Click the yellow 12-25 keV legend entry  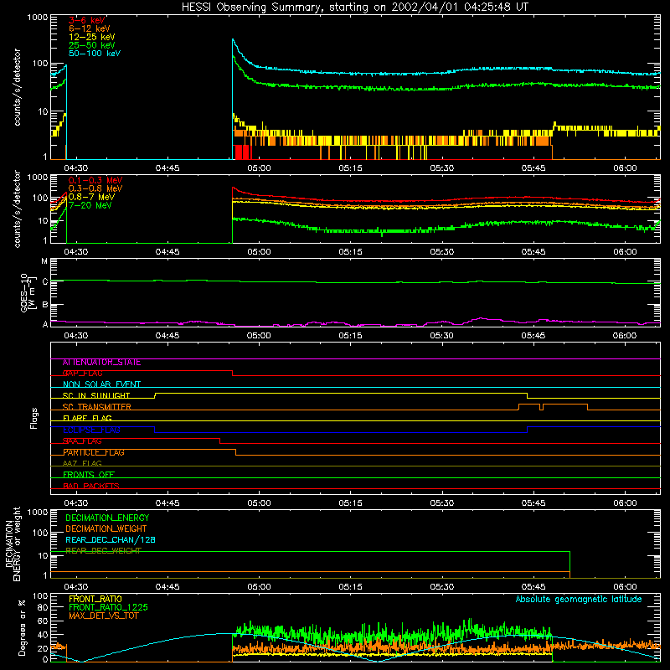click(x=92, y=37)
